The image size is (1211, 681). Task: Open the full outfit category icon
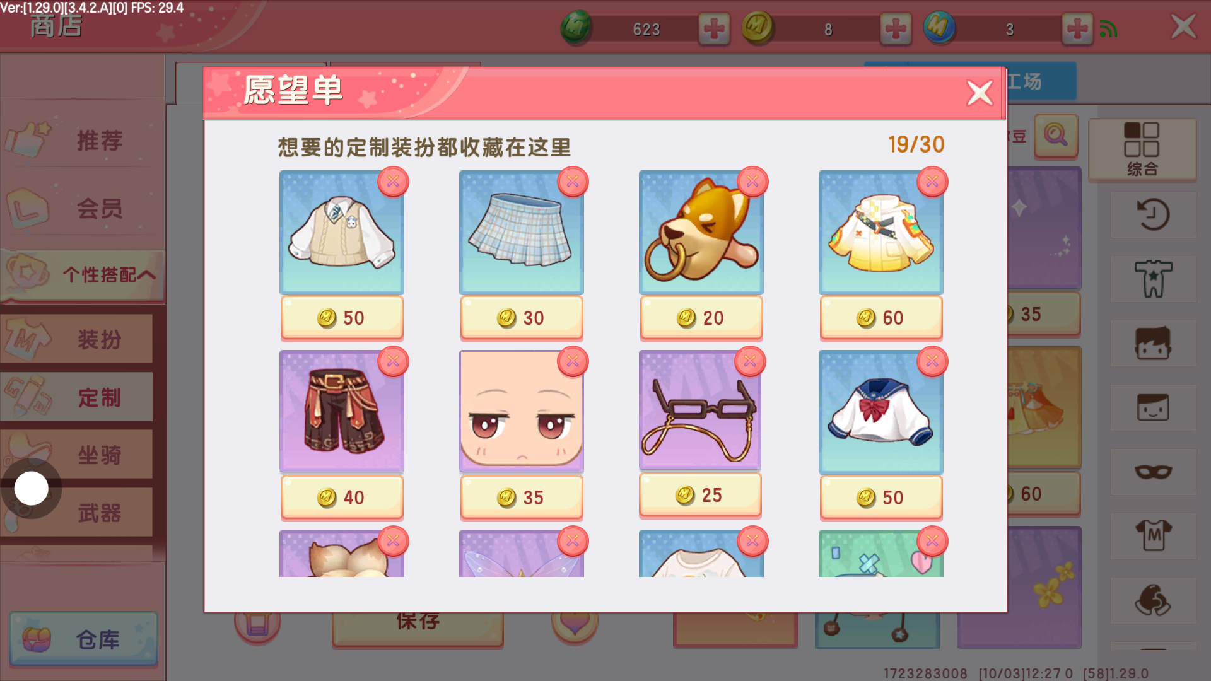(1153, 279)
